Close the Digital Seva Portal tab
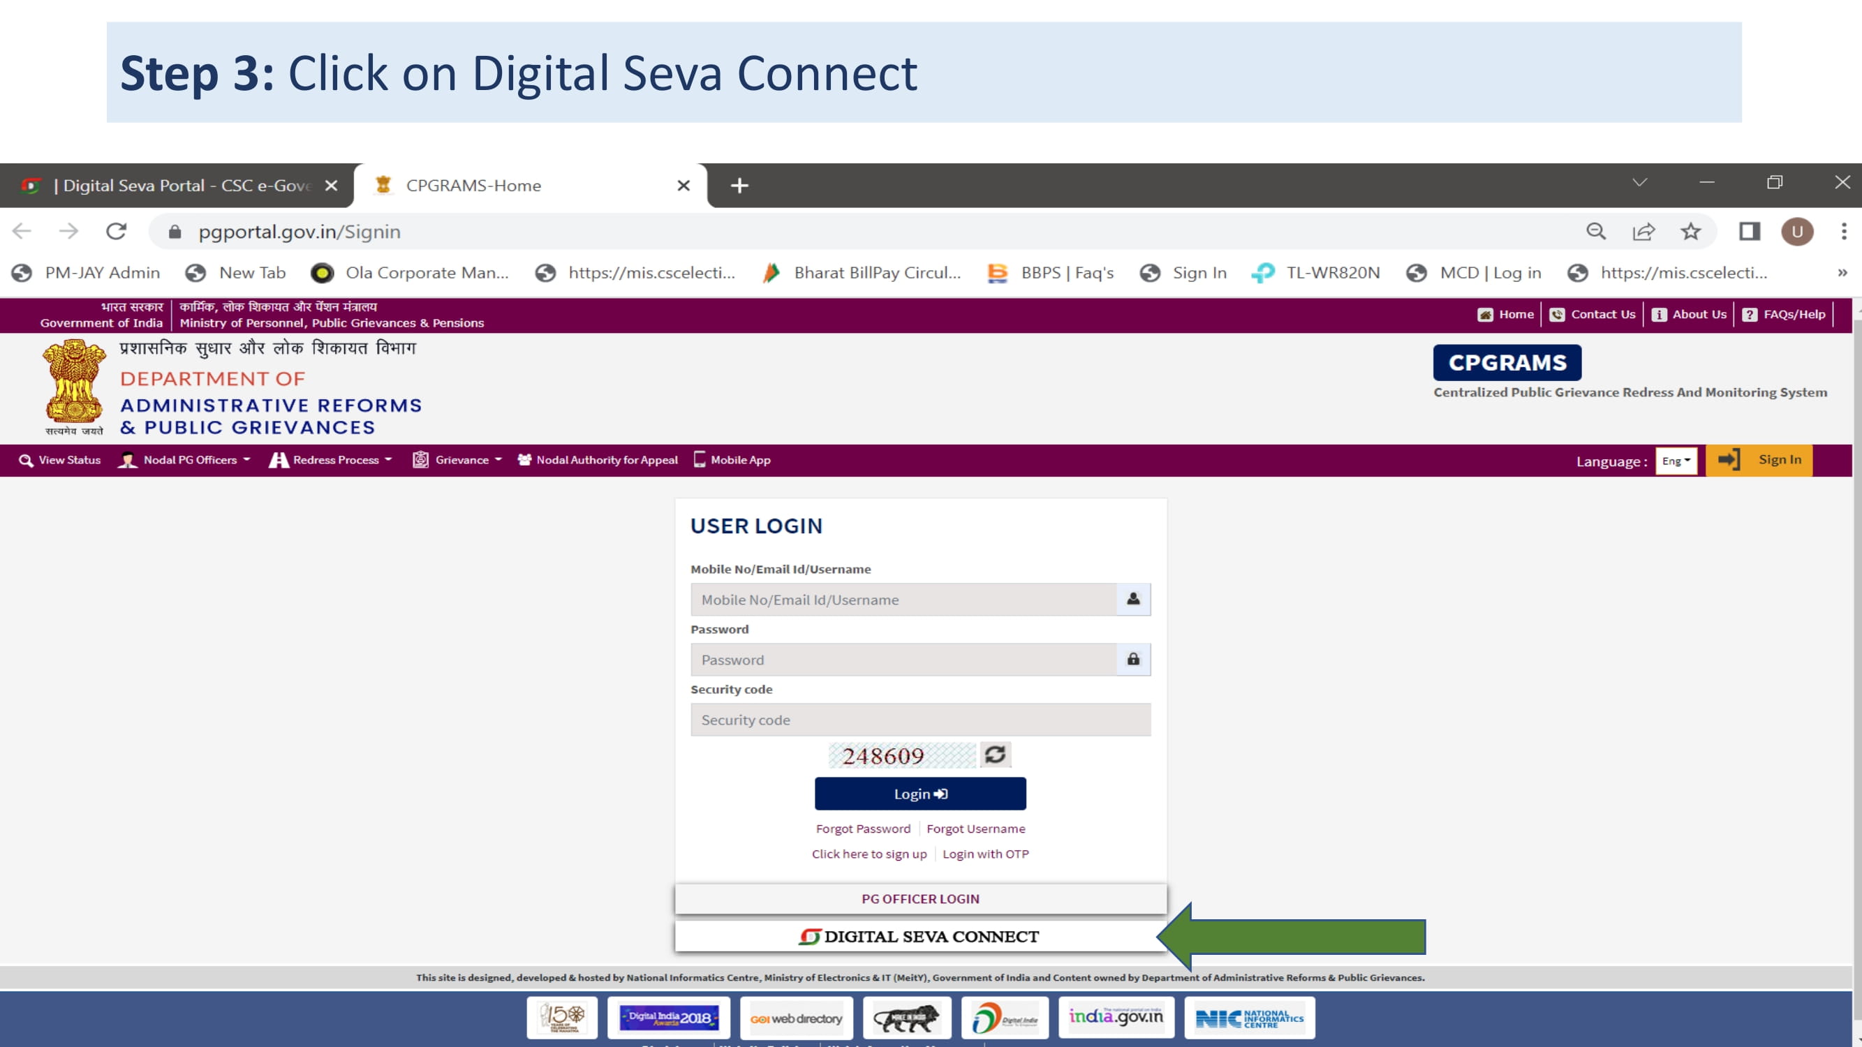Viewport: 1862px width, 1047px height. pos(331,186)
